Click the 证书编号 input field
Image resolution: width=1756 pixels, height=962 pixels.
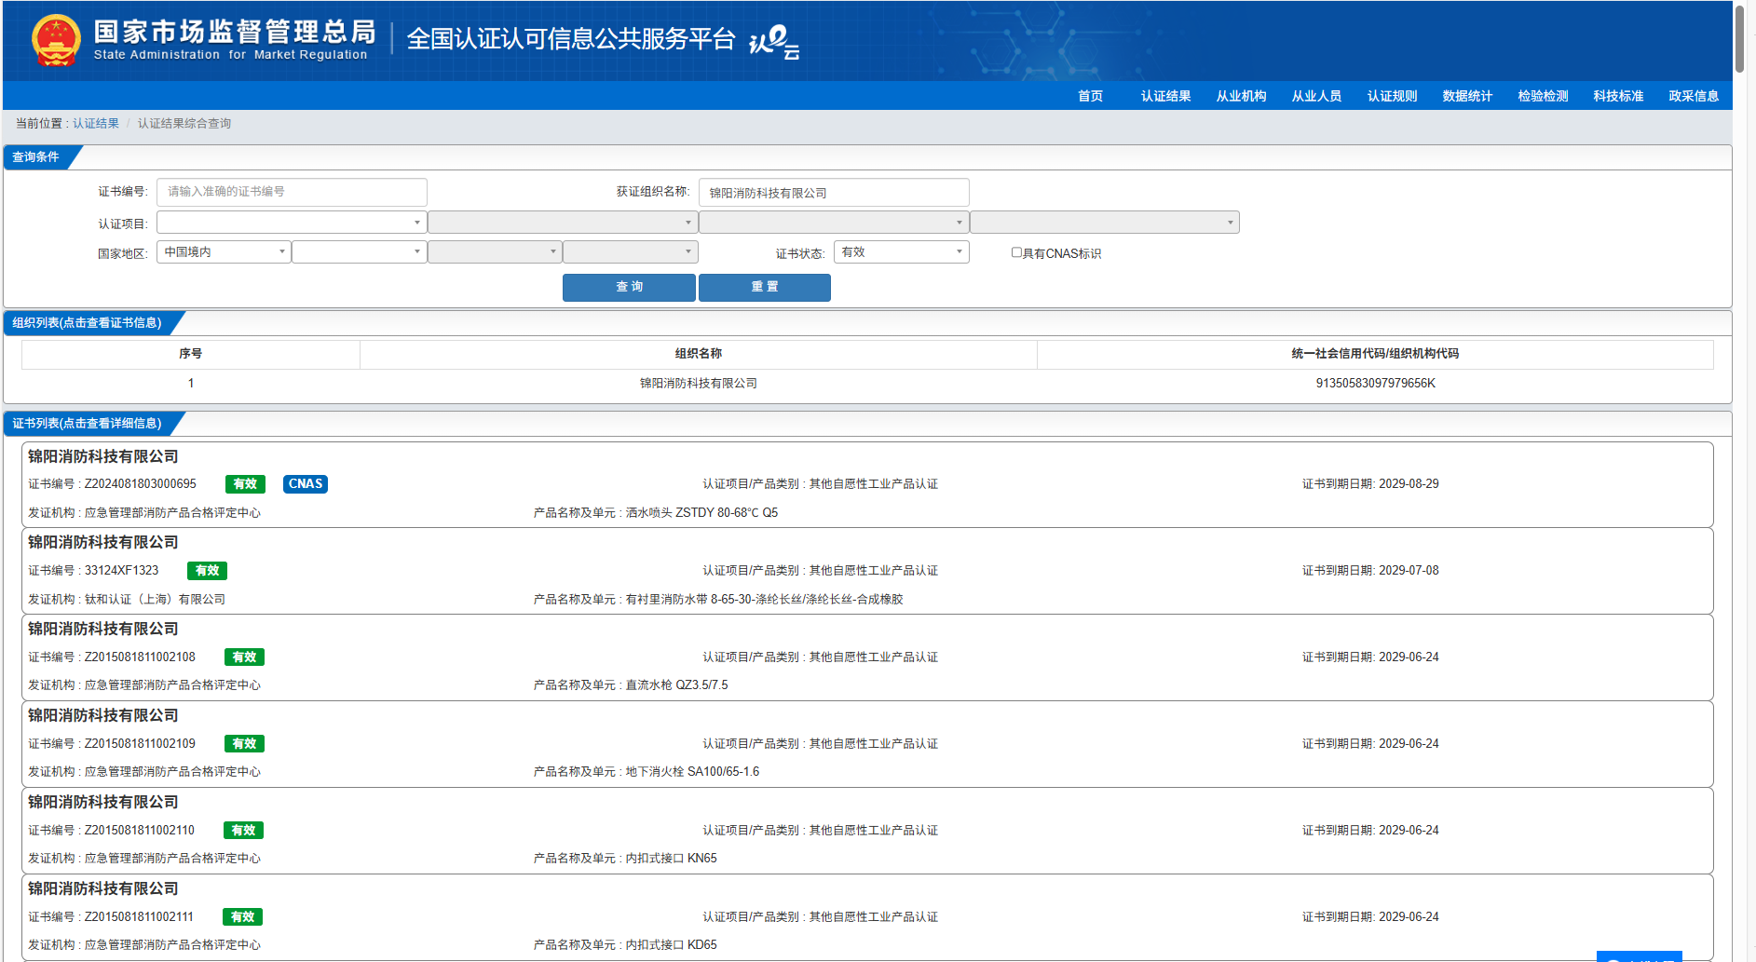click(292, 192)
